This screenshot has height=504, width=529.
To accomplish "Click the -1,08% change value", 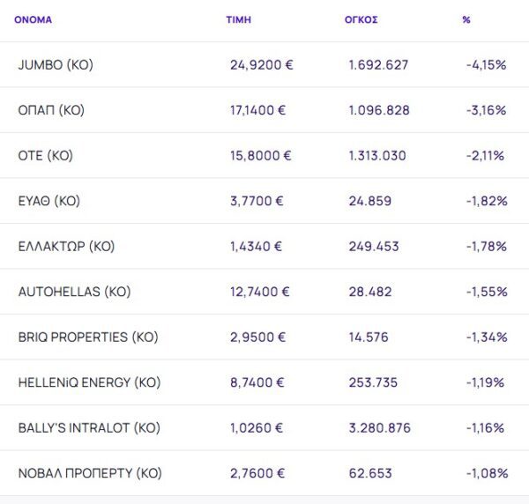I will click(x=486, y=473).
